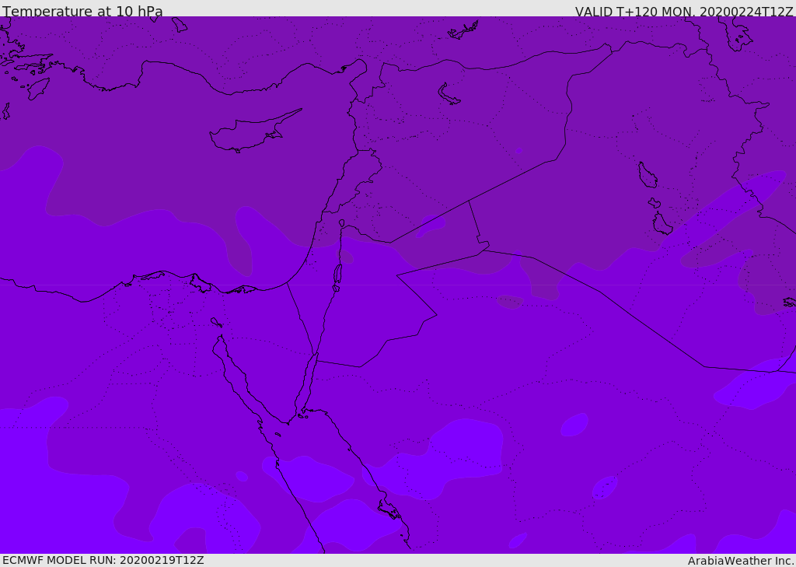Click the 'Temperature at 10 hPa' title text
This screenshot has height=567, width=796.
(82, 11)
